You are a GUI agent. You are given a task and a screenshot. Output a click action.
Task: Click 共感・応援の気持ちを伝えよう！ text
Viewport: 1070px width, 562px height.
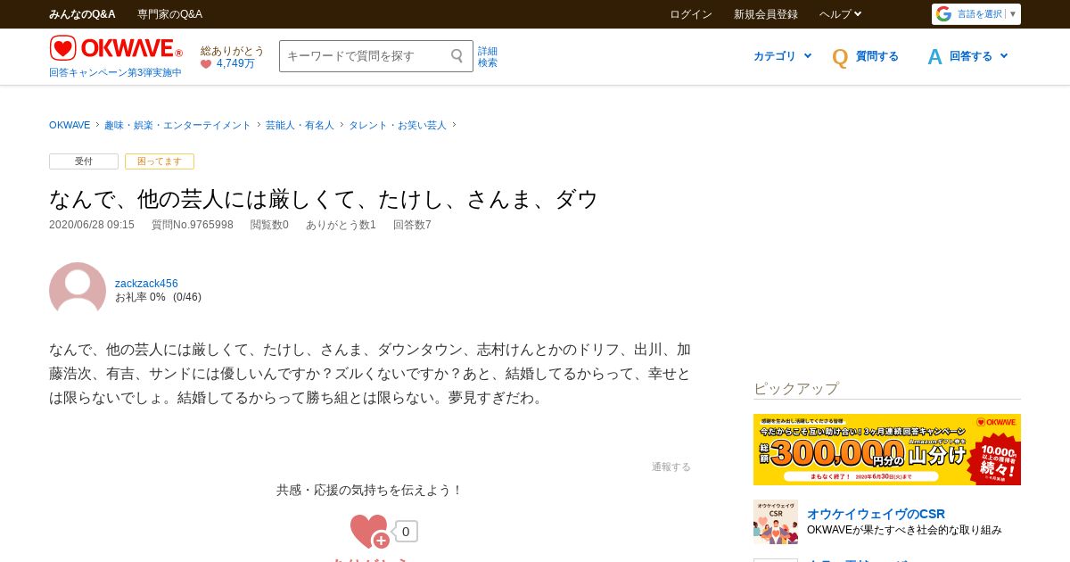[x=370, y=490]
